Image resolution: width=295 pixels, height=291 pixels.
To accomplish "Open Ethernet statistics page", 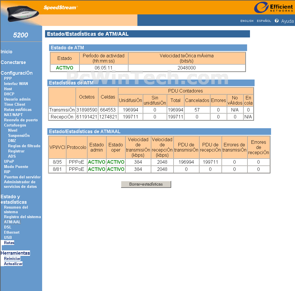I will tap(12, 233).
